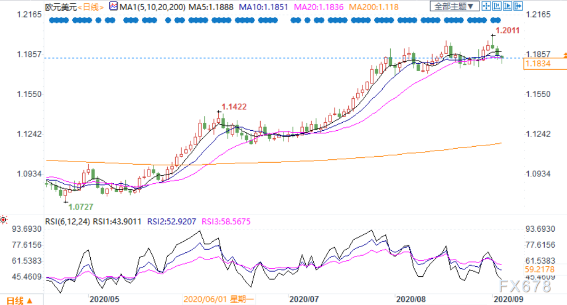Viewport: 567px width, 305px height.
Task: Click the exit arrow icon at top right
Action: point(518,6)
